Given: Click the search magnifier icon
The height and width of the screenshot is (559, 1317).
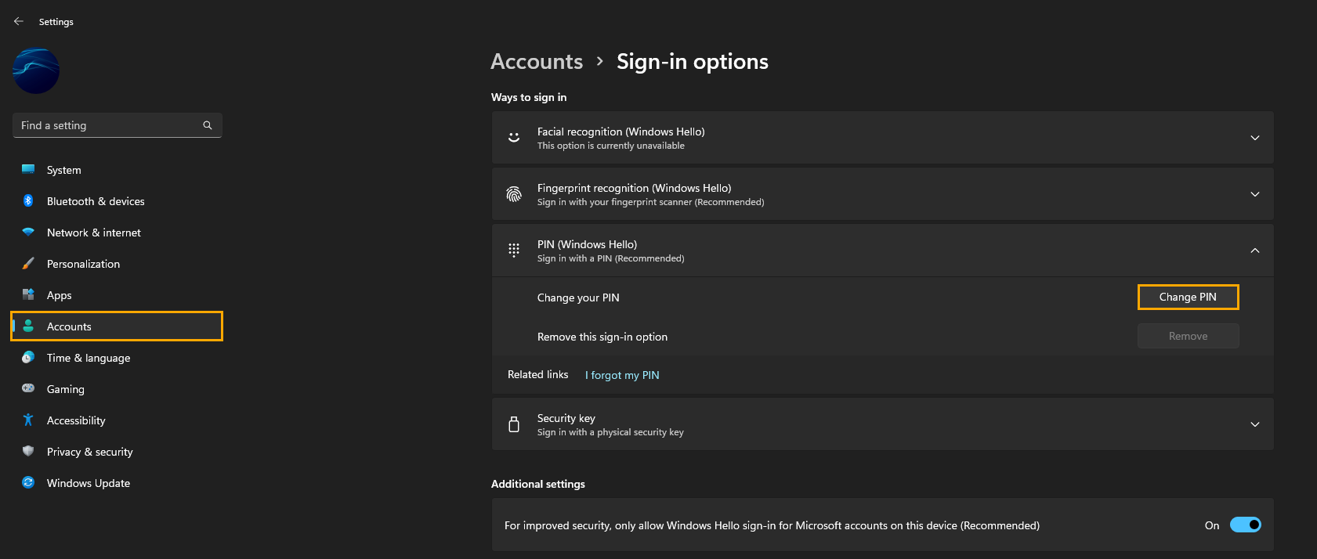Looking at the screenshot, I should (x=208, y=125).
